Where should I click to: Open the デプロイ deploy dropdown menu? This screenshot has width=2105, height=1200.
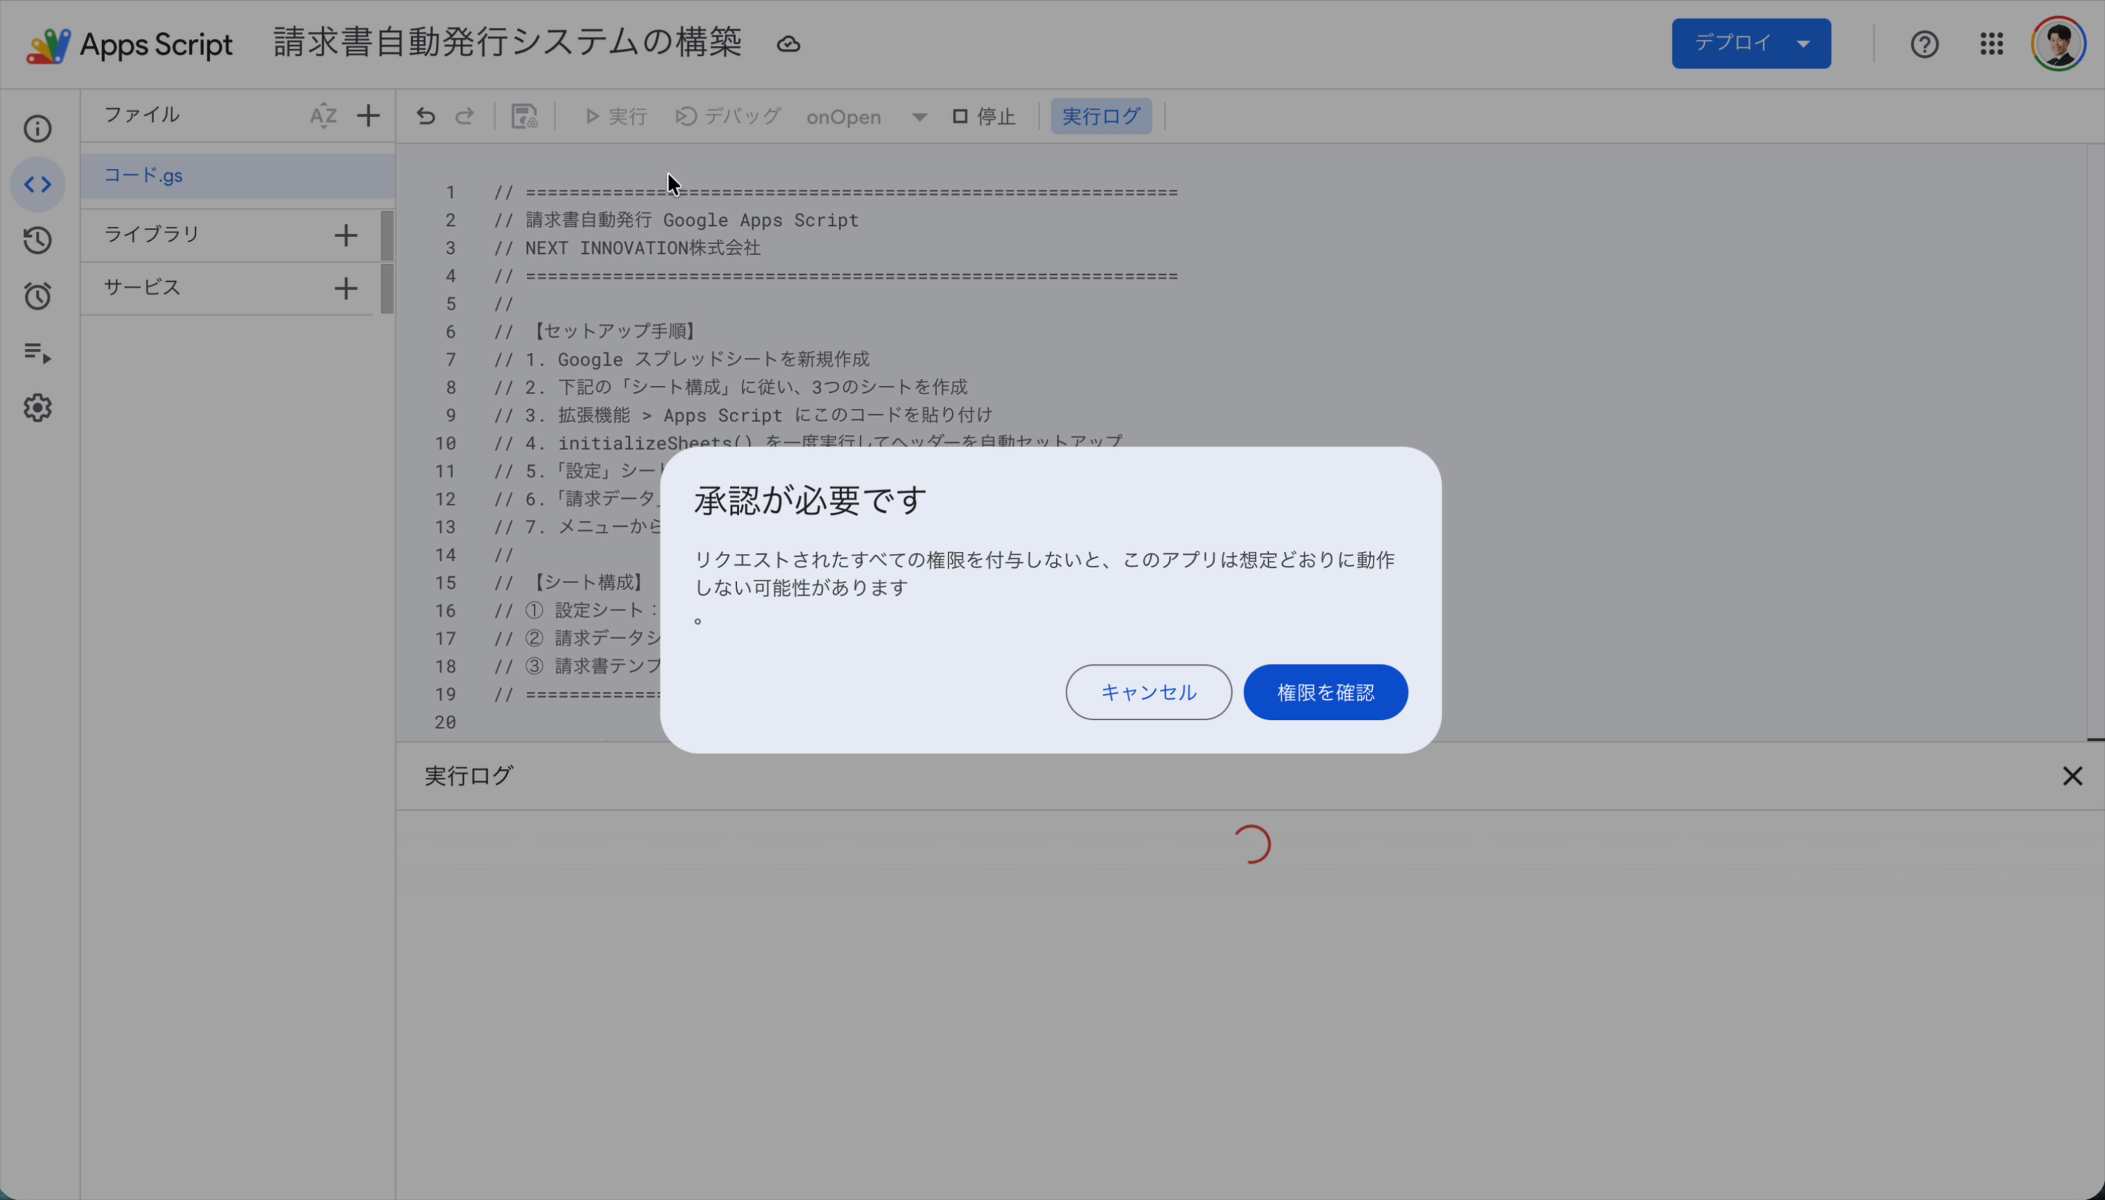[1750, 43]
